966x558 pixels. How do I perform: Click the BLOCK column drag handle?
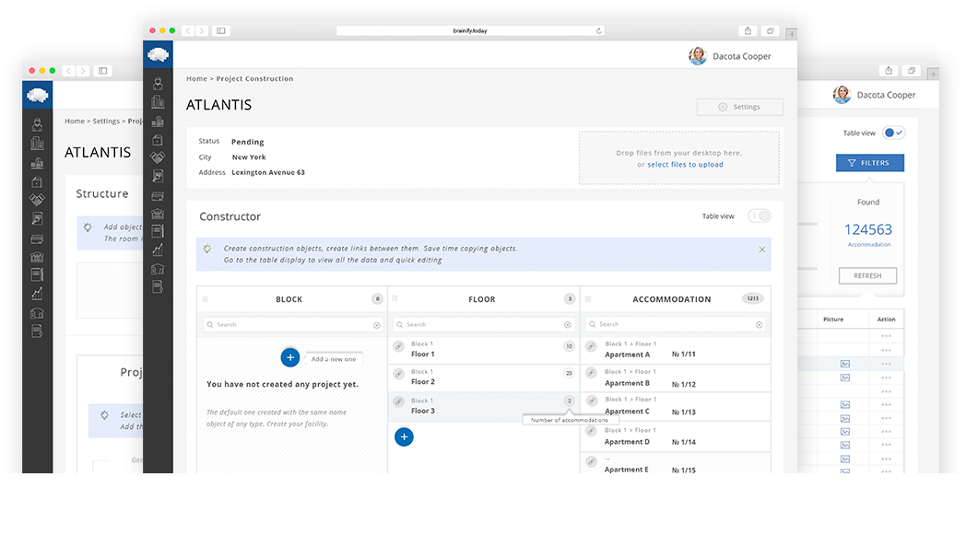pyautogui.click(x=206, y=299)
